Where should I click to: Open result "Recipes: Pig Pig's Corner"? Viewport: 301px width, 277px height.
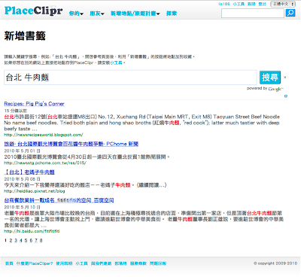coord(34,104)
